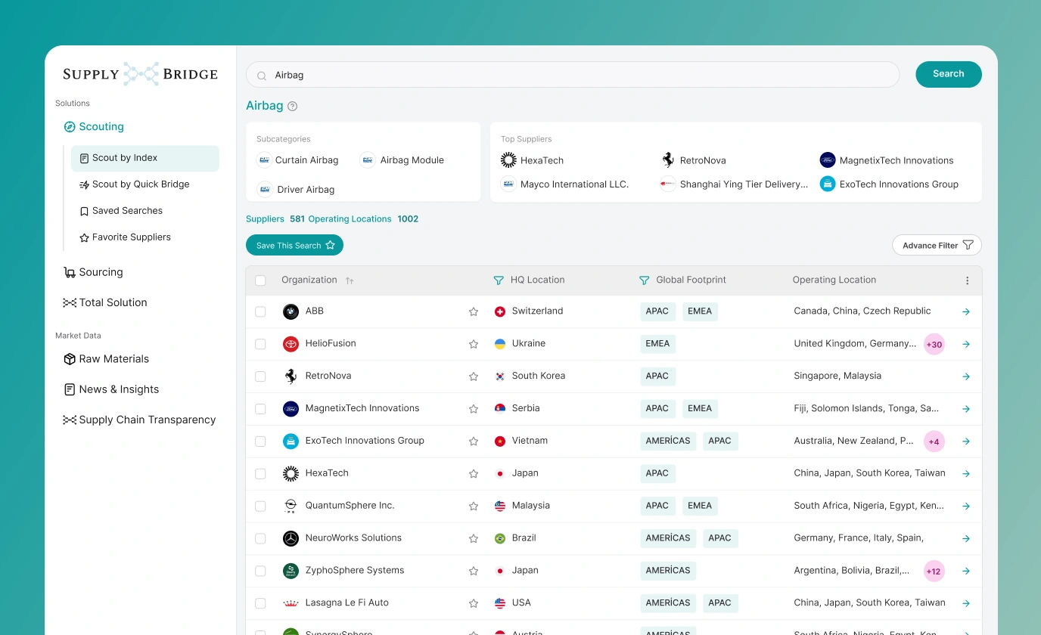Check the RetroNova row checkbox
This screenshot has height=635, width=1041.
coord(260,376)
